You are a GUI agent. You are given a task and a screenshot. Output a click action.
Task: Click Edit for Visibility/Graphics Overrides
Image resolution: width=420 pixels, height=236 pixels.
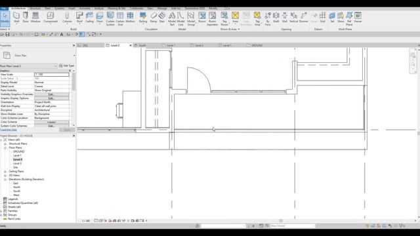point(51,94)
